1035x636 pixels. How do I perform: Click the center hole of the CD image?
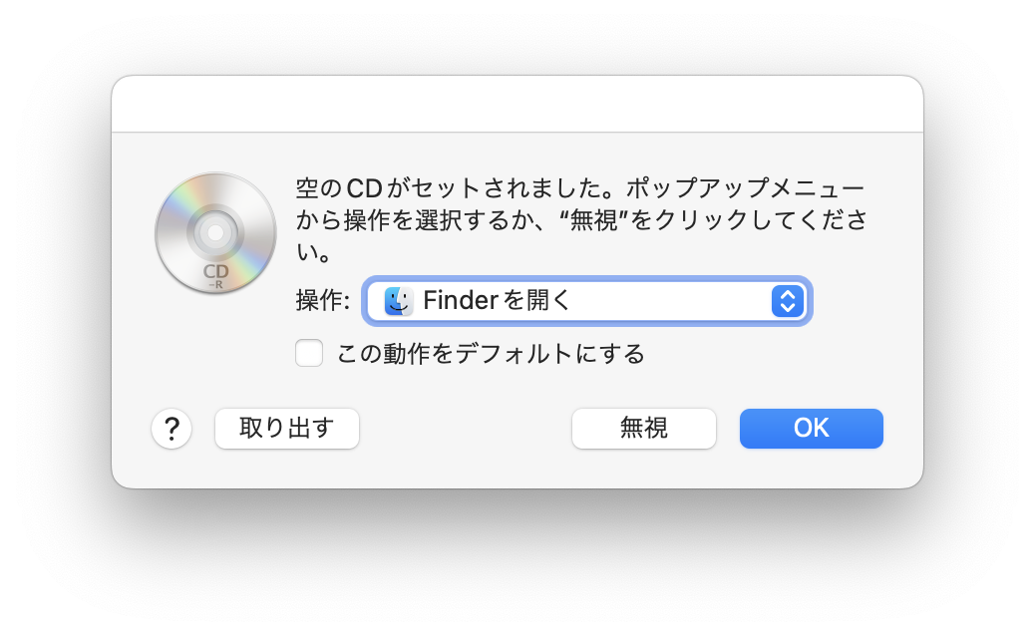coord(215,233)
